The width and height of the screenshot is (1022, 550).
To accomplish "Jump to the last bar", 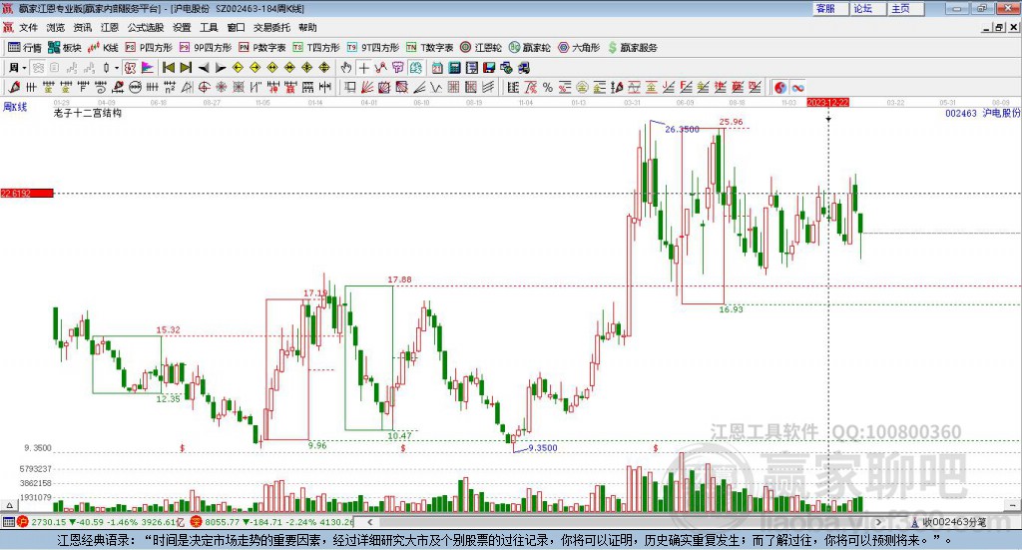I will click(186, 68).
